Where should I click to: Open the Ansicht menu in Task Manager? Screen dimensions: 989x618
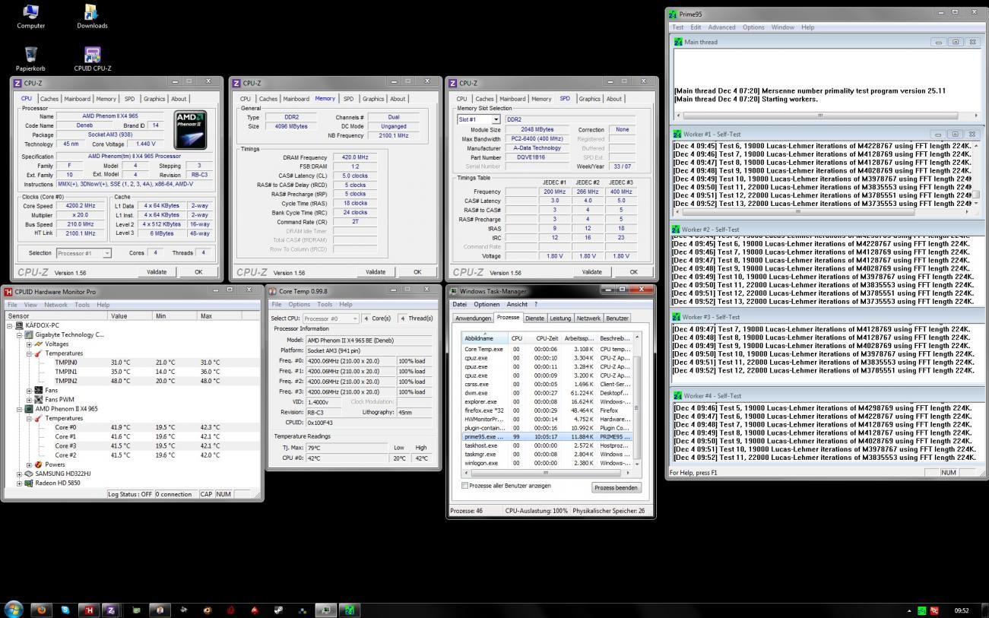click(x=516, y=304)
